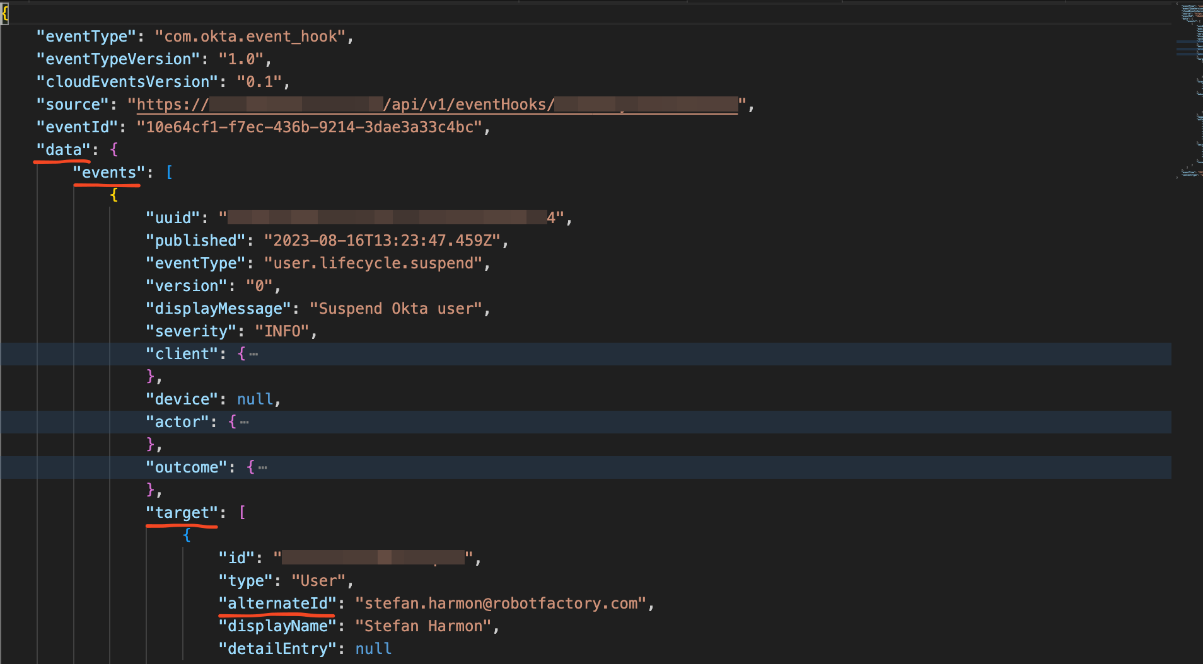The image size is (1203, 664).
Task: Select the "0.1" value
Action: [x=259, y=82]
